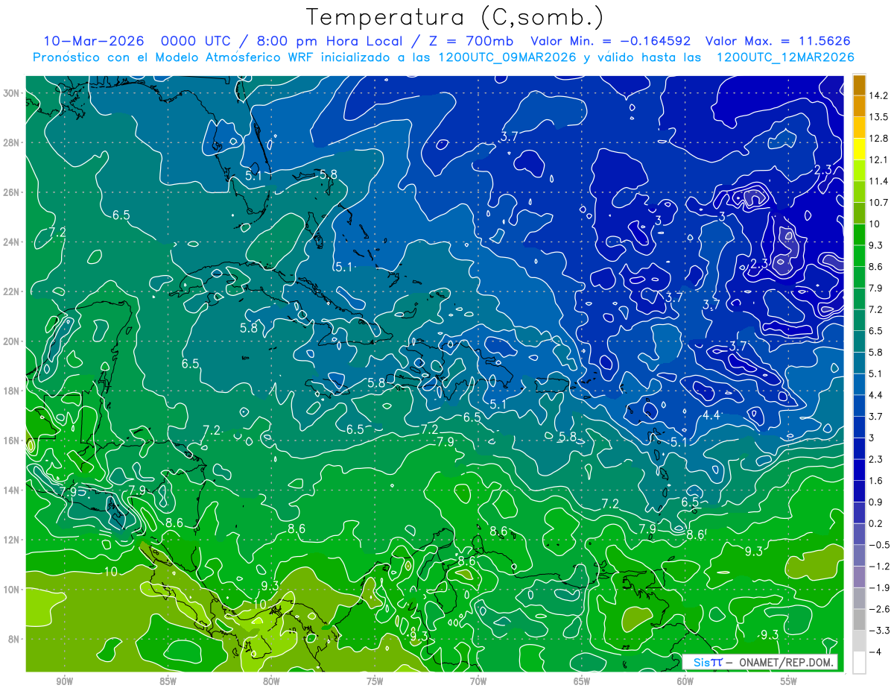Image resolution: width=894 pixels, height=691 pixels.
Task: Pick the deep blue swatch between 1.6 and 2.3
Action: [x=859, y=470]
